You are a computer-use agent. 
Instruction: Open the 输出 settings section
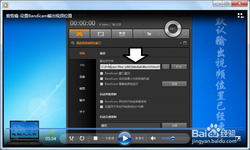tap(82, 100)
